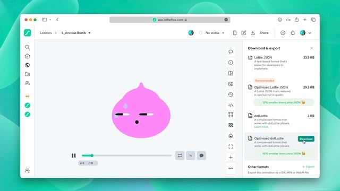Click the pink bomb animation preview

[x=141, y=110]
